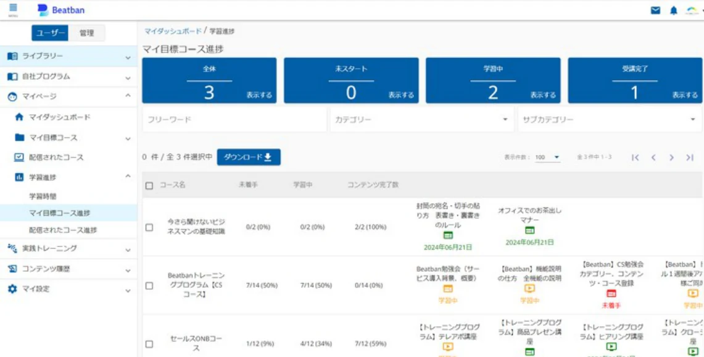This screenshot has width=704, height=357.
Task: Check the Beatbanトレーニングプログラム row checkbox
Action: point(149,285)
